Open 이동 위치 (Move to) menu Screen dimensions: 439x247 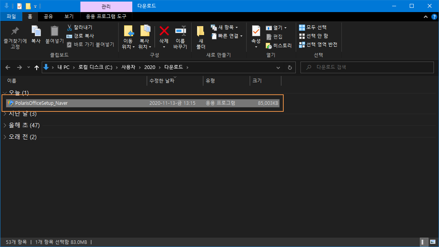pyautogui.click(x=128, y=37)
